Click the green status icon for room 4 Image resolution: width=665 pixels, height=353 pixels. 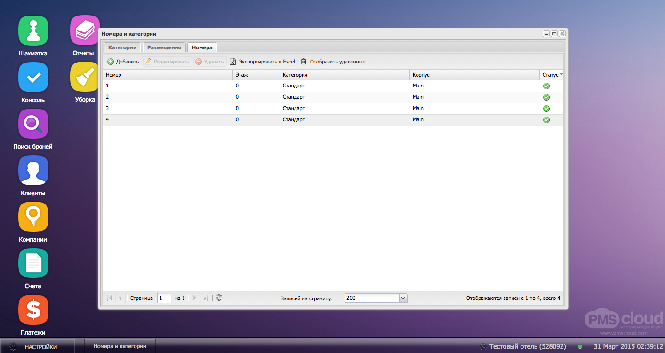click(x=546, y=120)
